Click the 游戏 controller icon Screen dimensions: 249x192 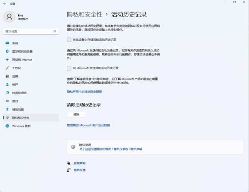tap(7, 101)
